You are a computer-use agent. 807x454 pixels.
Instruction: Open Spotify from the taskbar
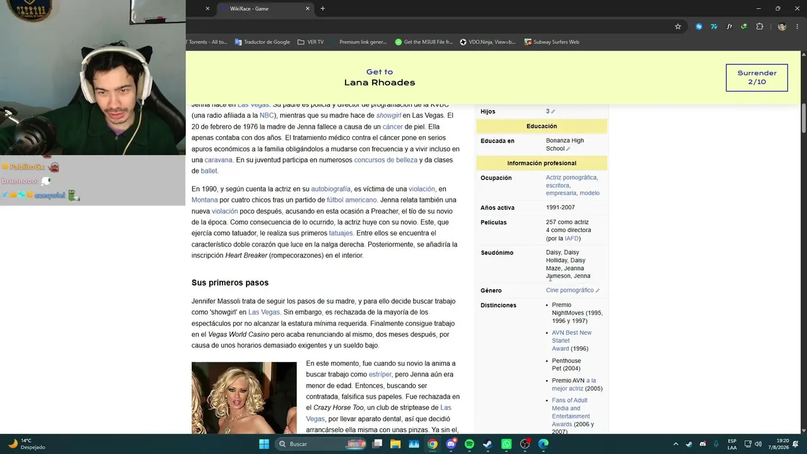point(470,444)
